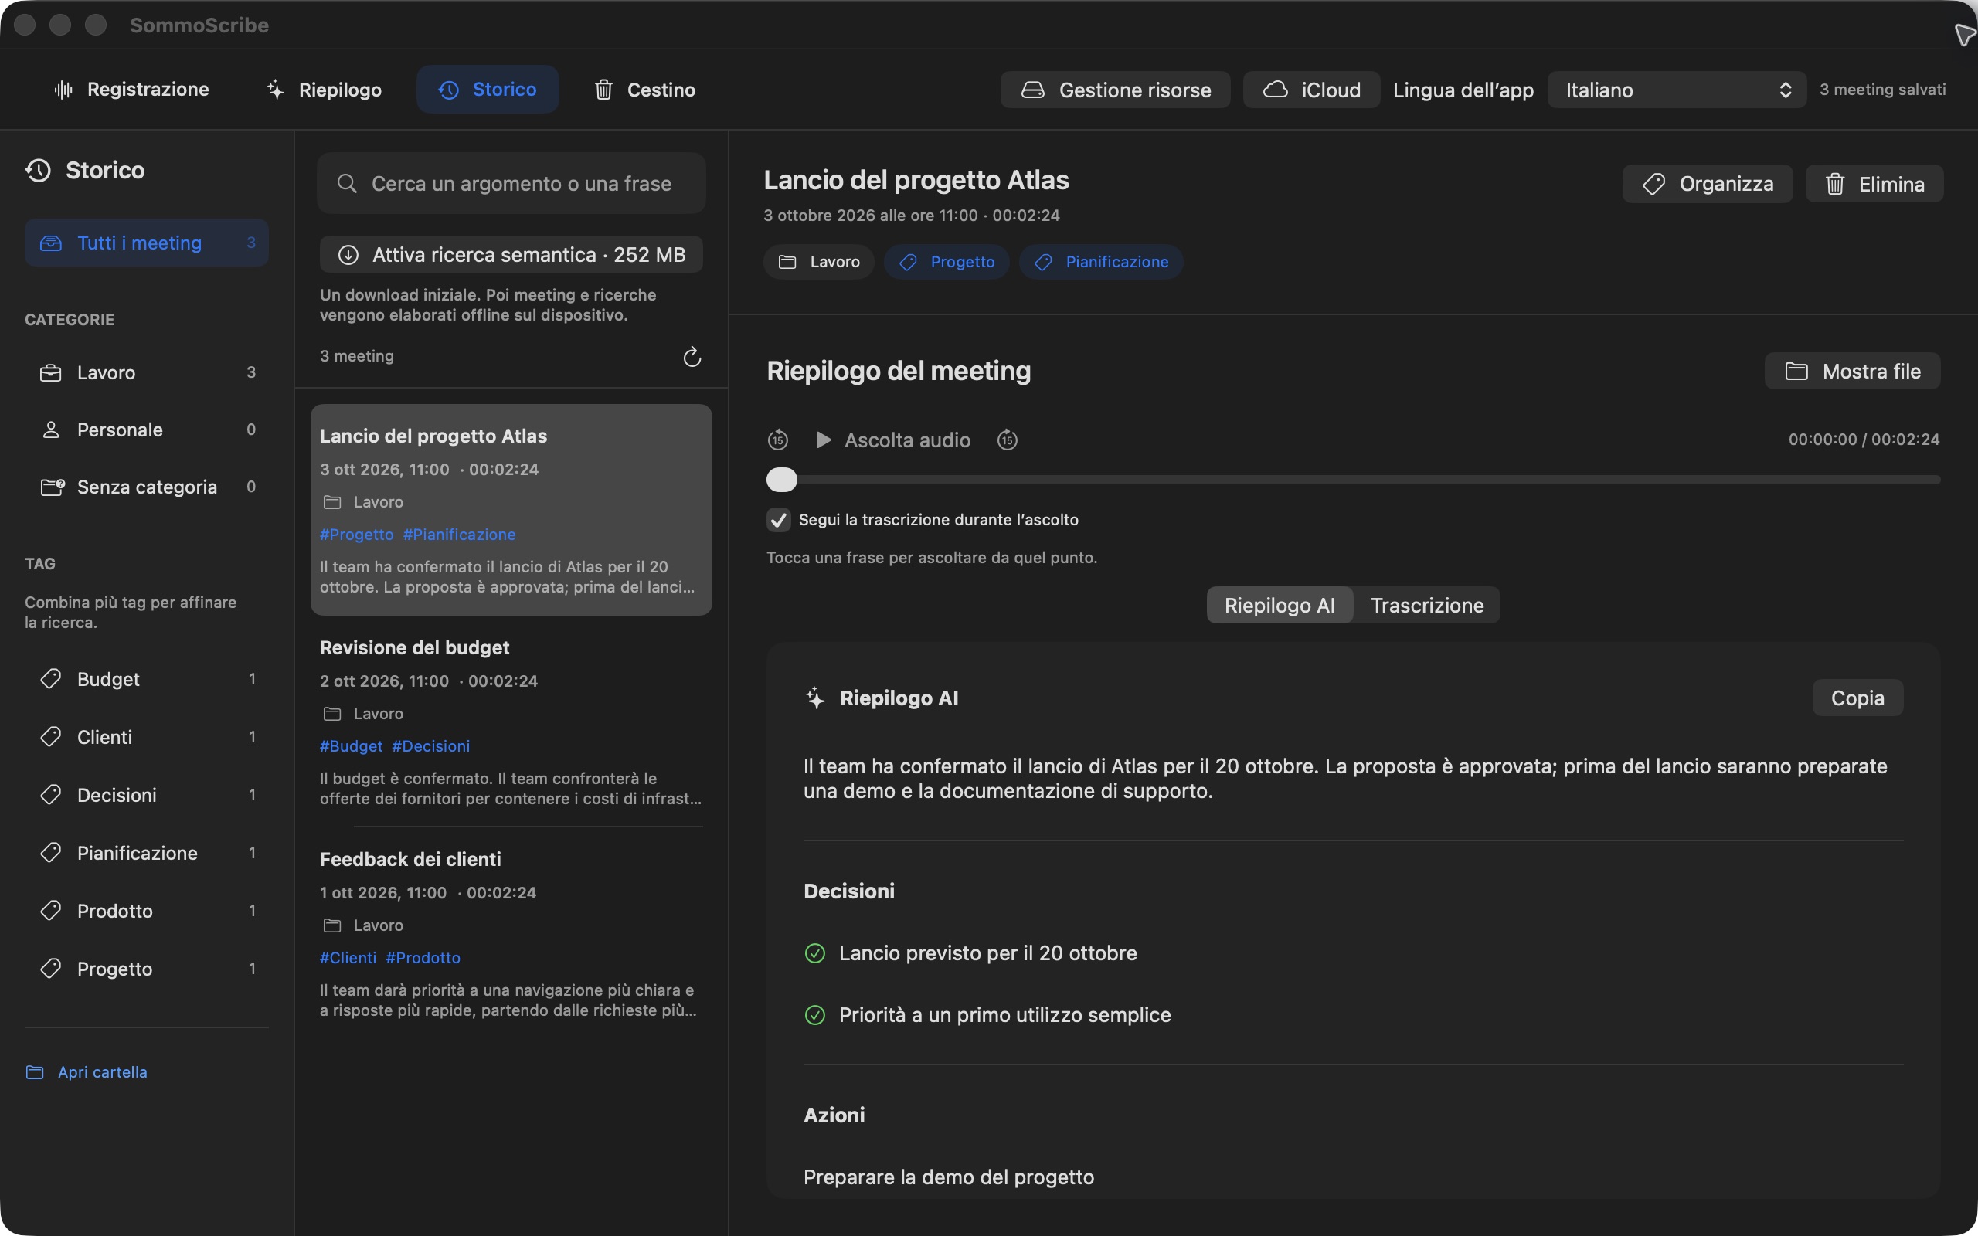This screenshot has width=1978, height=1236.
Task: Skip forward 15 seconds in audio
Action: point(1007,440)
